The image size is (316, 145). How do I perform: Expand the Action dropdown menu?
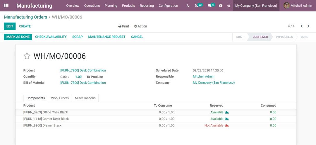pos(140,26)
